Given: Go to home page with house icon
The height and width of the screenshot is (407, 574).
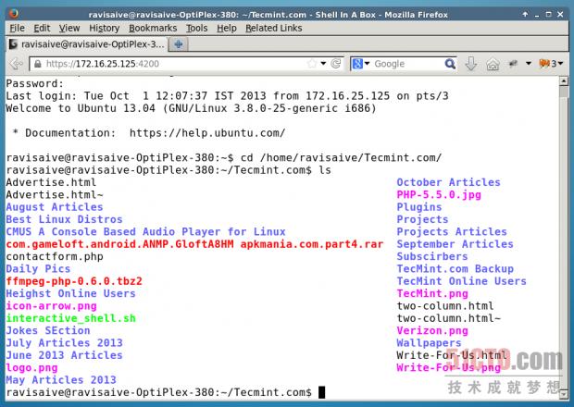Looking at the screenshot, I should [493, 65].
